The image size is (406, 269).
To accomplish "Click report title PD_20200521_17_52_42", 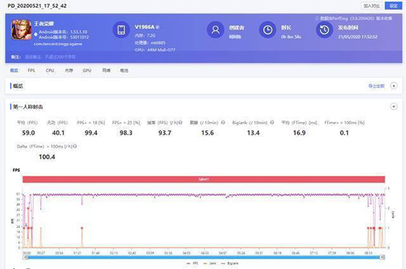I will pyautogui.click(x=37, y=6).
